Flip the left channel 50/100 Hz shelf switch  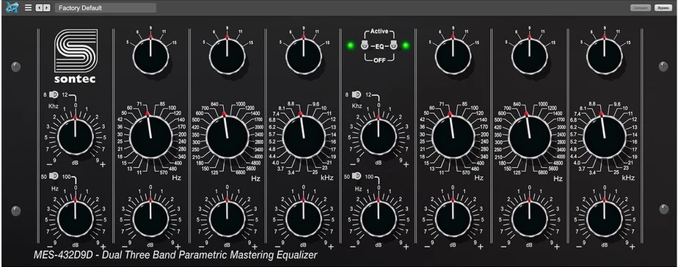[54, 176]
